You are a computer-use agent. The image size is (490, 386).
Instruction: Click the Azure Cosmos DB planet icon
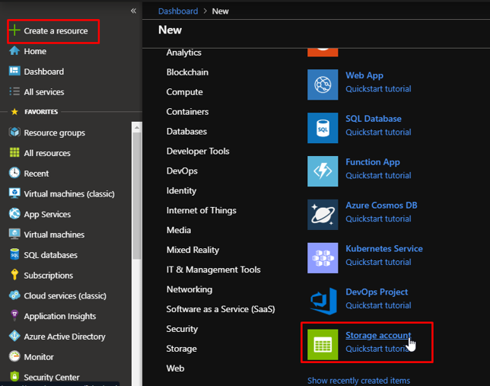coord(323,215)
